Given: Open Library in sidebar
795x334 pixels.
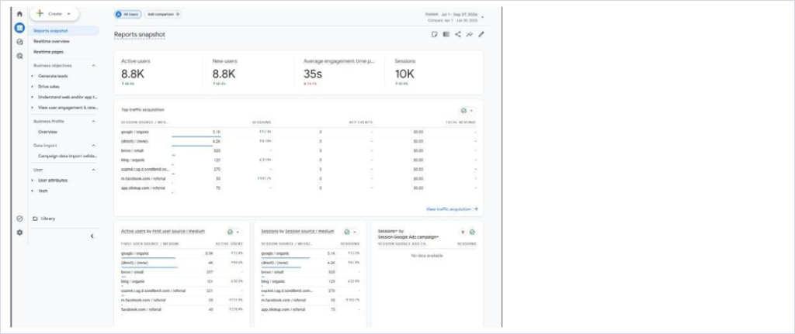Looking at the screenshot, I should (49, 219).
